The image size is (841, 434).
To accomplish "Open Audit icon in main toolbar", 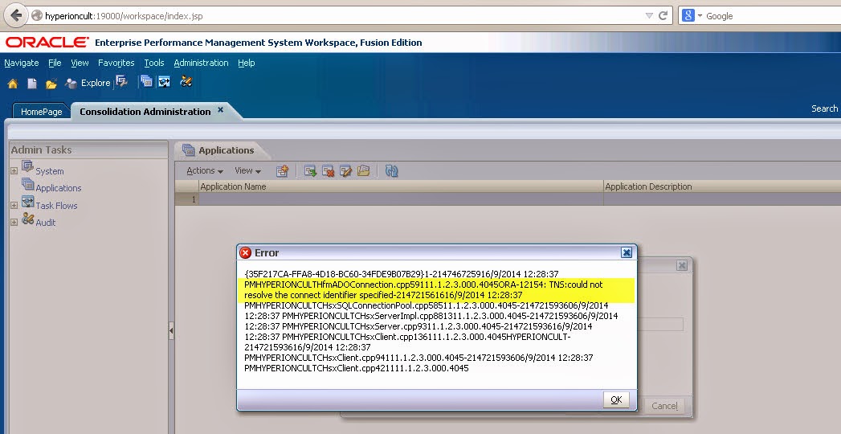I will (186, 82).
